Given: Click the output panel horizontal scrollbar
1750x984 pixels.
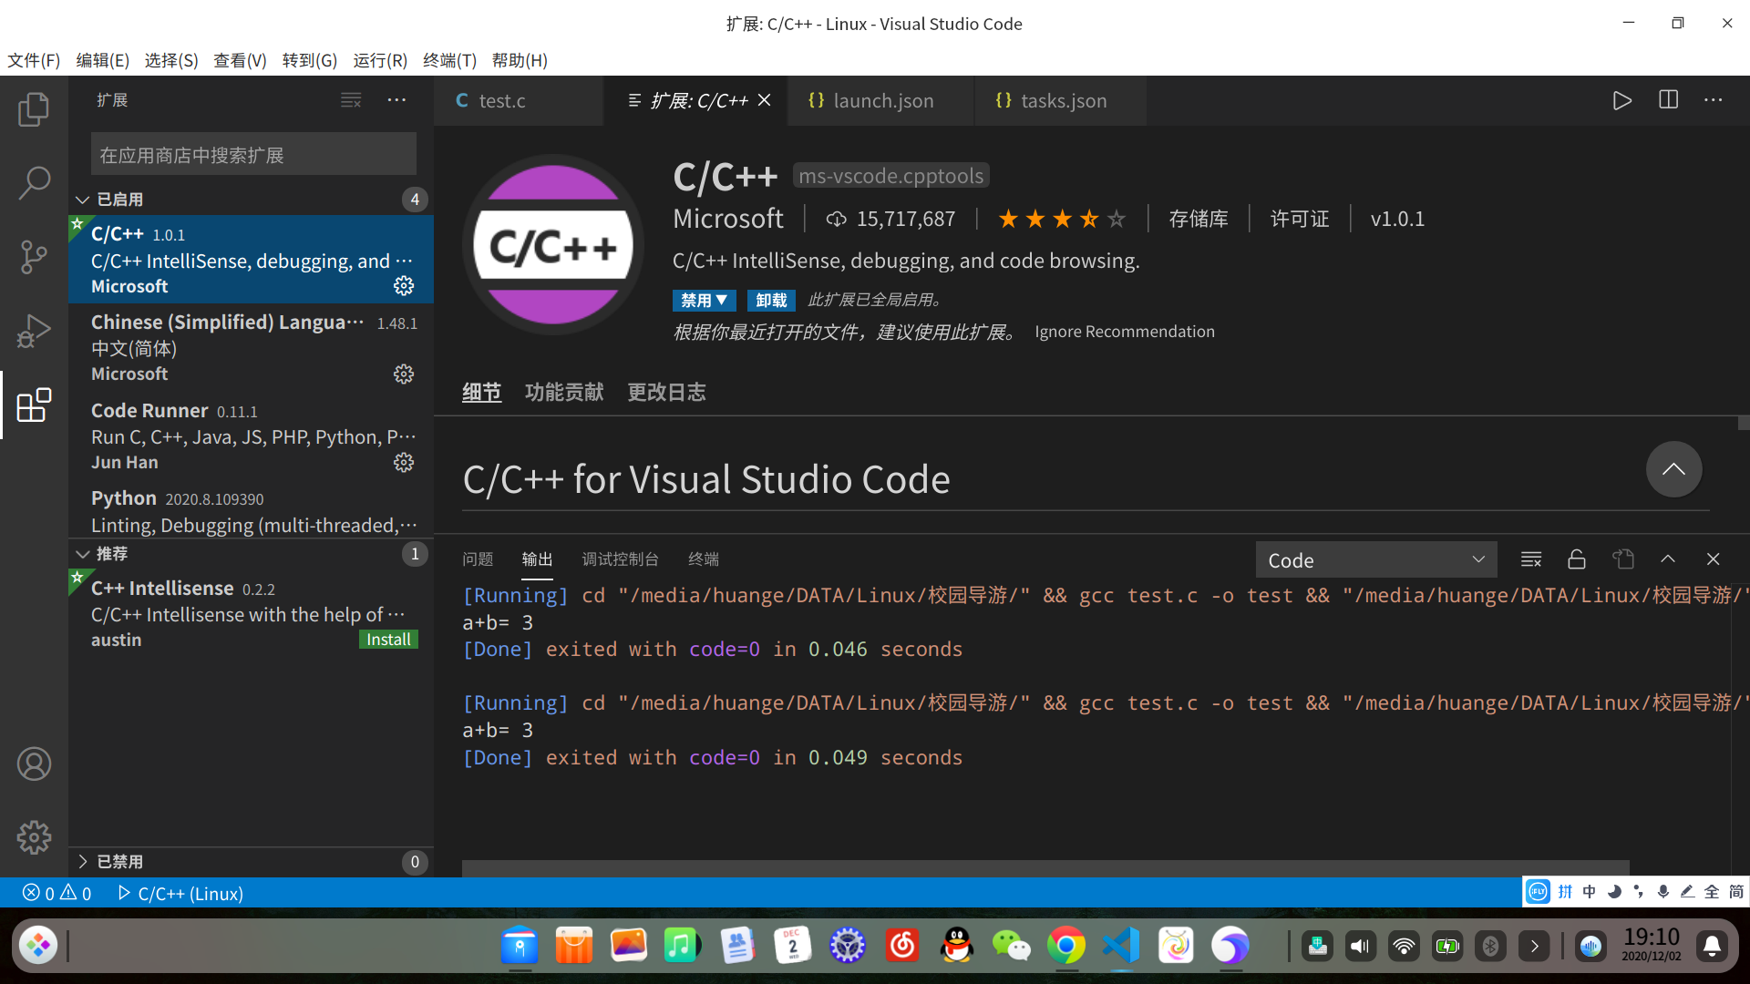Looking at the screenshot, I should coord(1045,867).
